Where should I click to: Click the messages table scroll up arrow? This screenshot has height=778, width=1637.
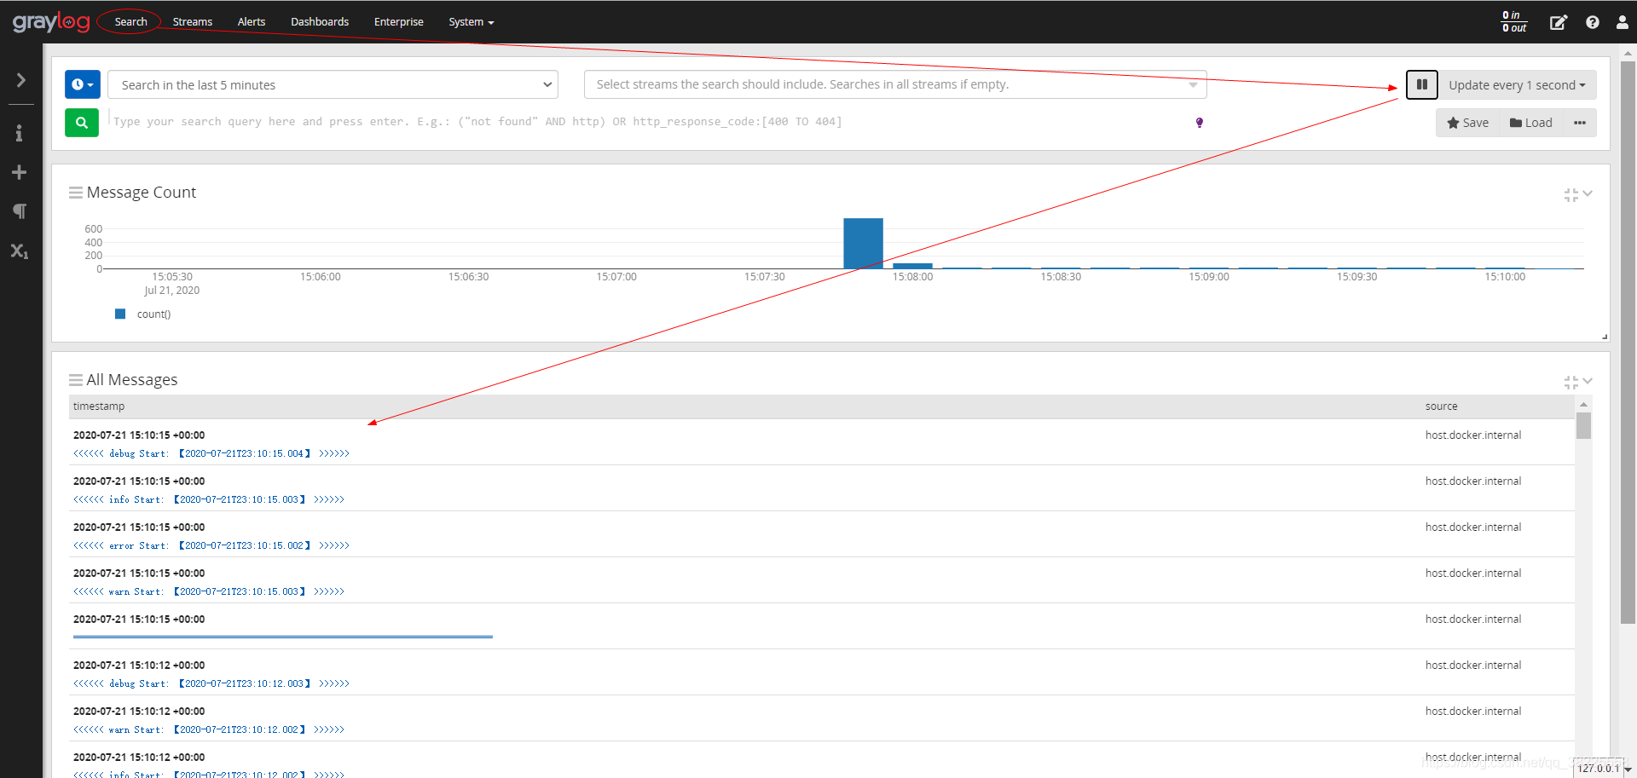[1583, 404]
